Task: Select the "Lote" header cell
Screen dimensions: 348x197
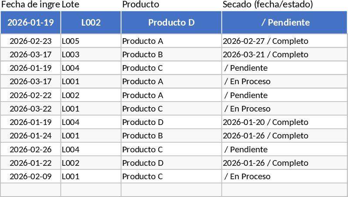Action: (91, 5)
